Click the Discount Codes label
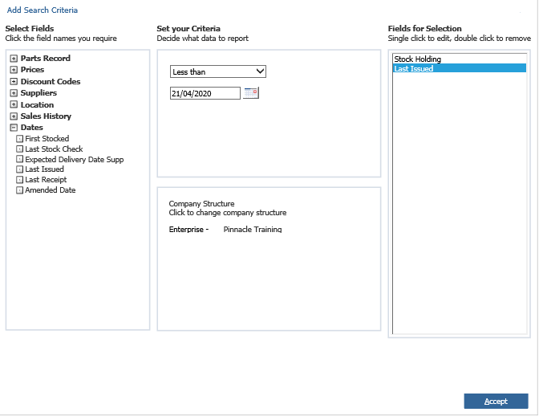This screenshot has height=416, width=539. [x=51, y=82]
